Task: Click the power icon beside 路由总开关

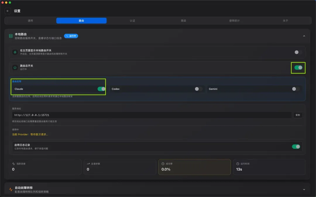Action: 15,68
